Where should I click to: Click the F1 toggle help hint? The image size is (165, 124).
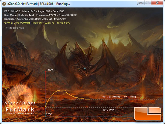[14, 28]
